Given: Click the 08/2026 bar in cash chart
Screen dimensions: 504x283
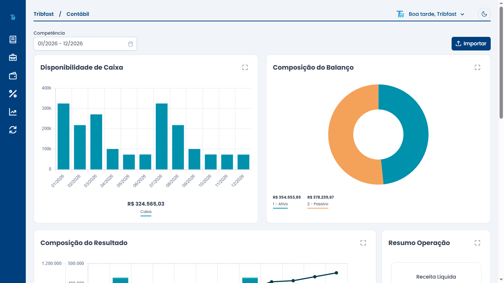Looking at the screenshot, I should pos(178,147).
